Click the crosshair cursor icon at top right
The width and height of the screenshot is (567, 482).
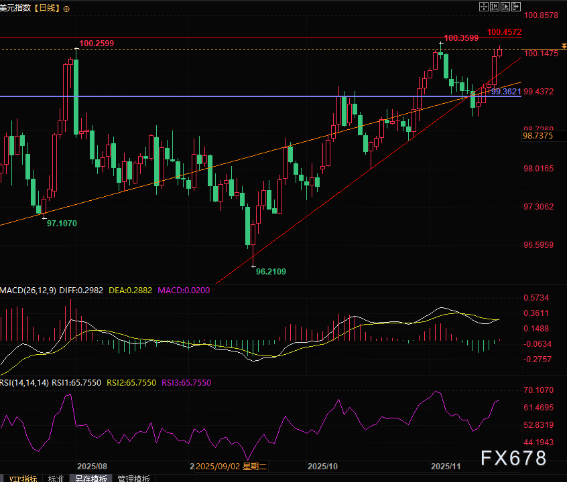[484, 6]
